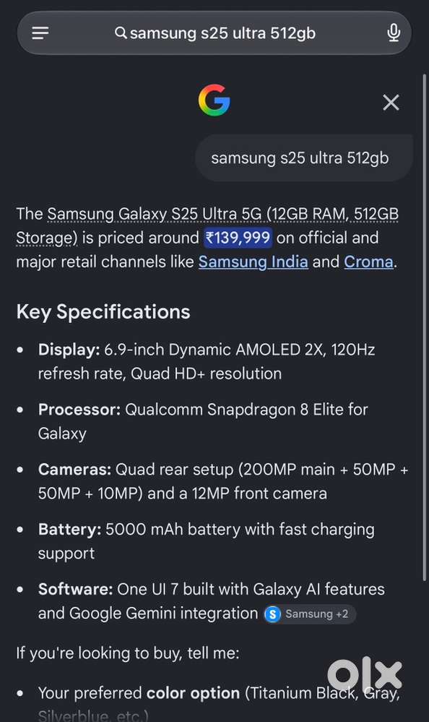Open the hamburger menu in the search bar
429x722 pixels.
point(40,33)
